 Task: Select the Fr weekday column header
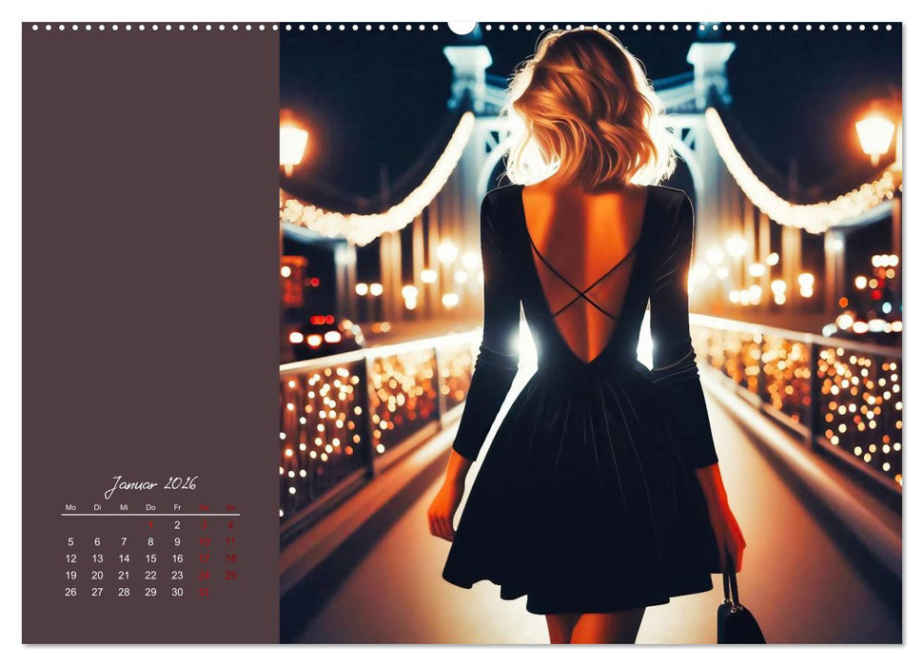coord(176,506)
